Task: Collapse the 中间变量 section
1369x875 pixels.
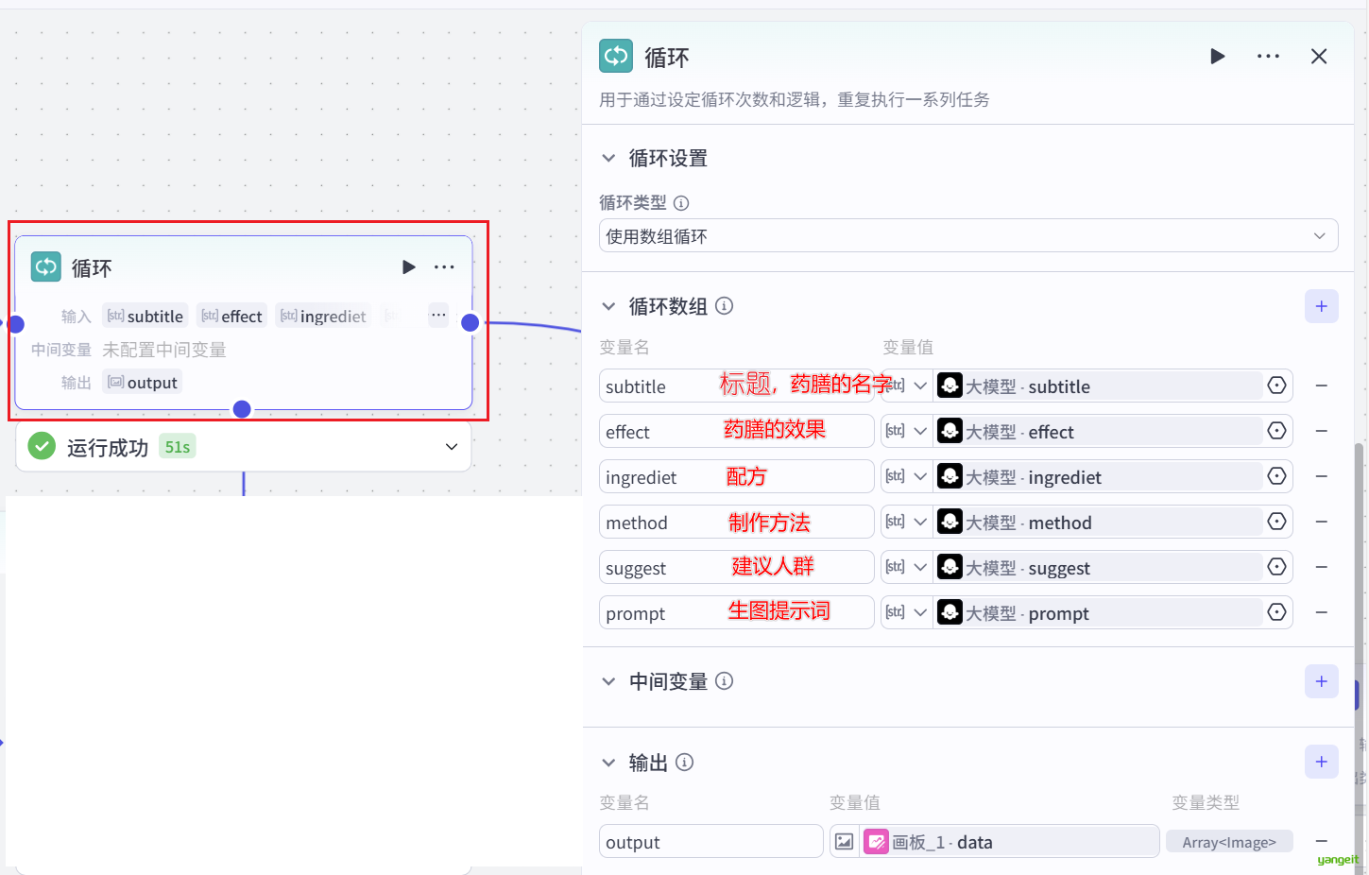Action: [x=609, y=681]
